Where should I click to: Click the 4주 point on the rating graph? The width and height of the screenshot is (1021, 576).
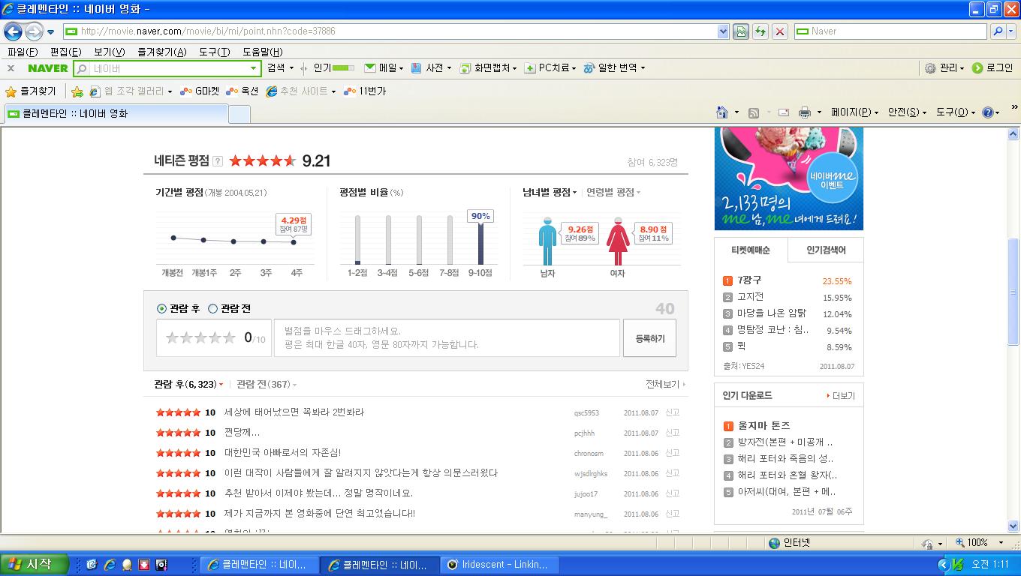pos(294,241)
